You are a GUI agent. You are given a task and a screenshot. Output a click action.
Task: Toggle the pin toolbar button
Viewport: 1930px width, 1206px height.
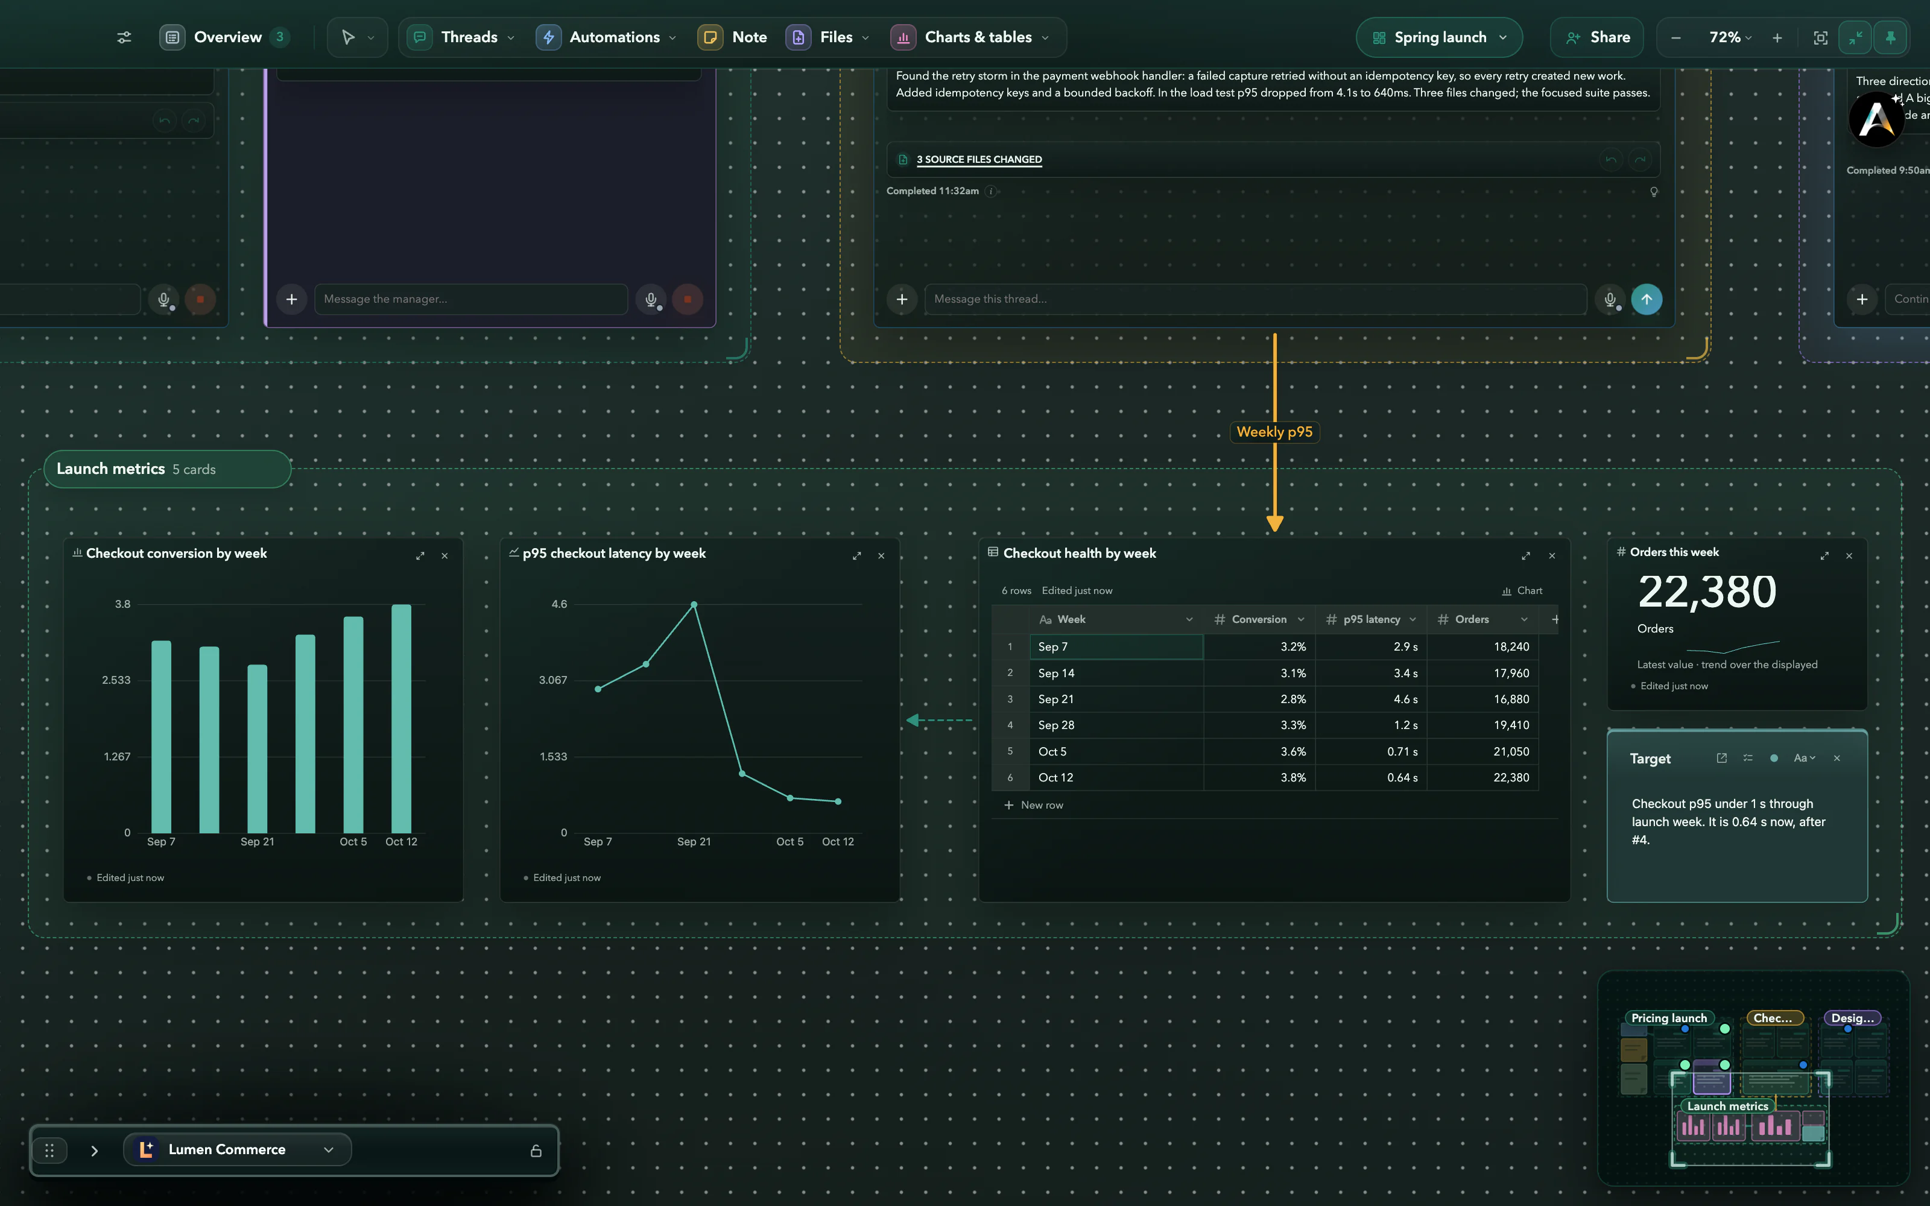(1890, 37)
